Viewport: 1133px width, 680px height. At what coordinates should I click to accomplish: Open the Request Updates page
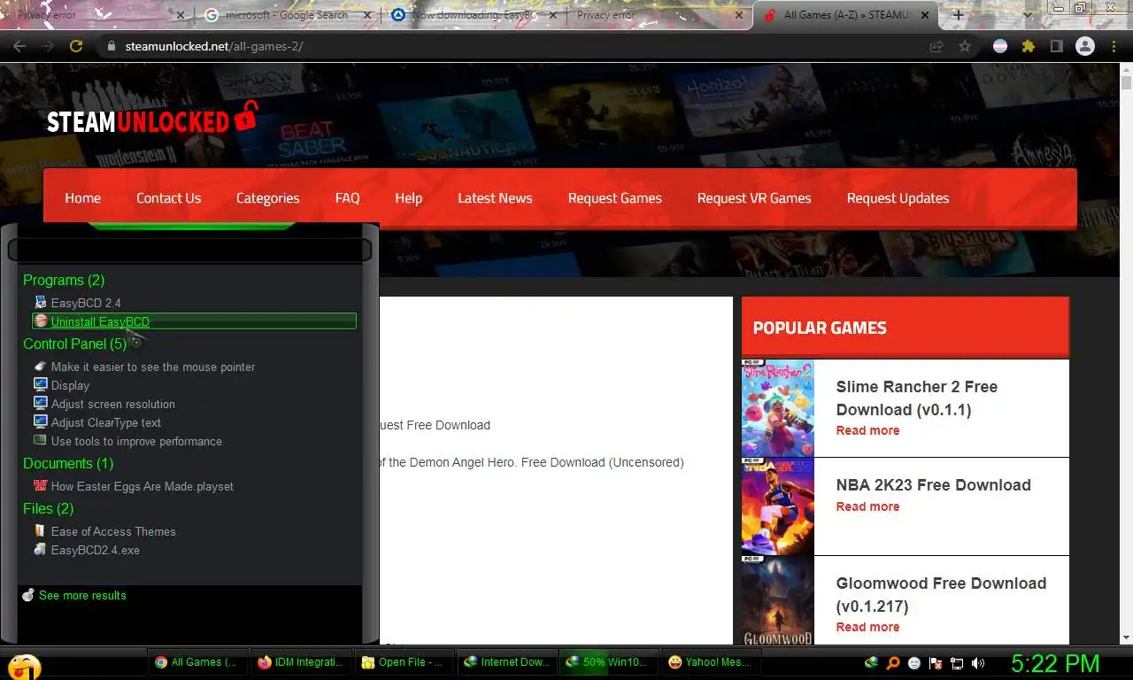tap(898, 198)
